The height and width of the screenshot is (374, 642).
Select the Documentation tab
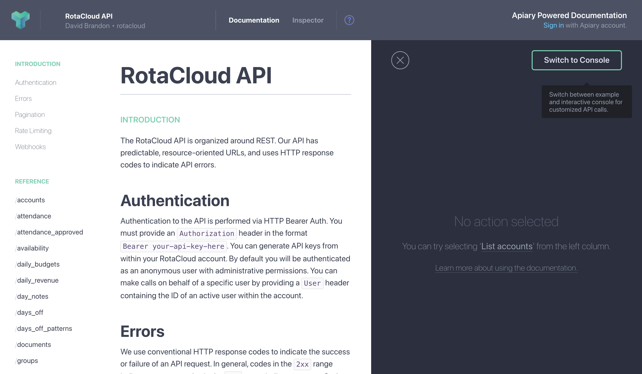coord(254,20)
